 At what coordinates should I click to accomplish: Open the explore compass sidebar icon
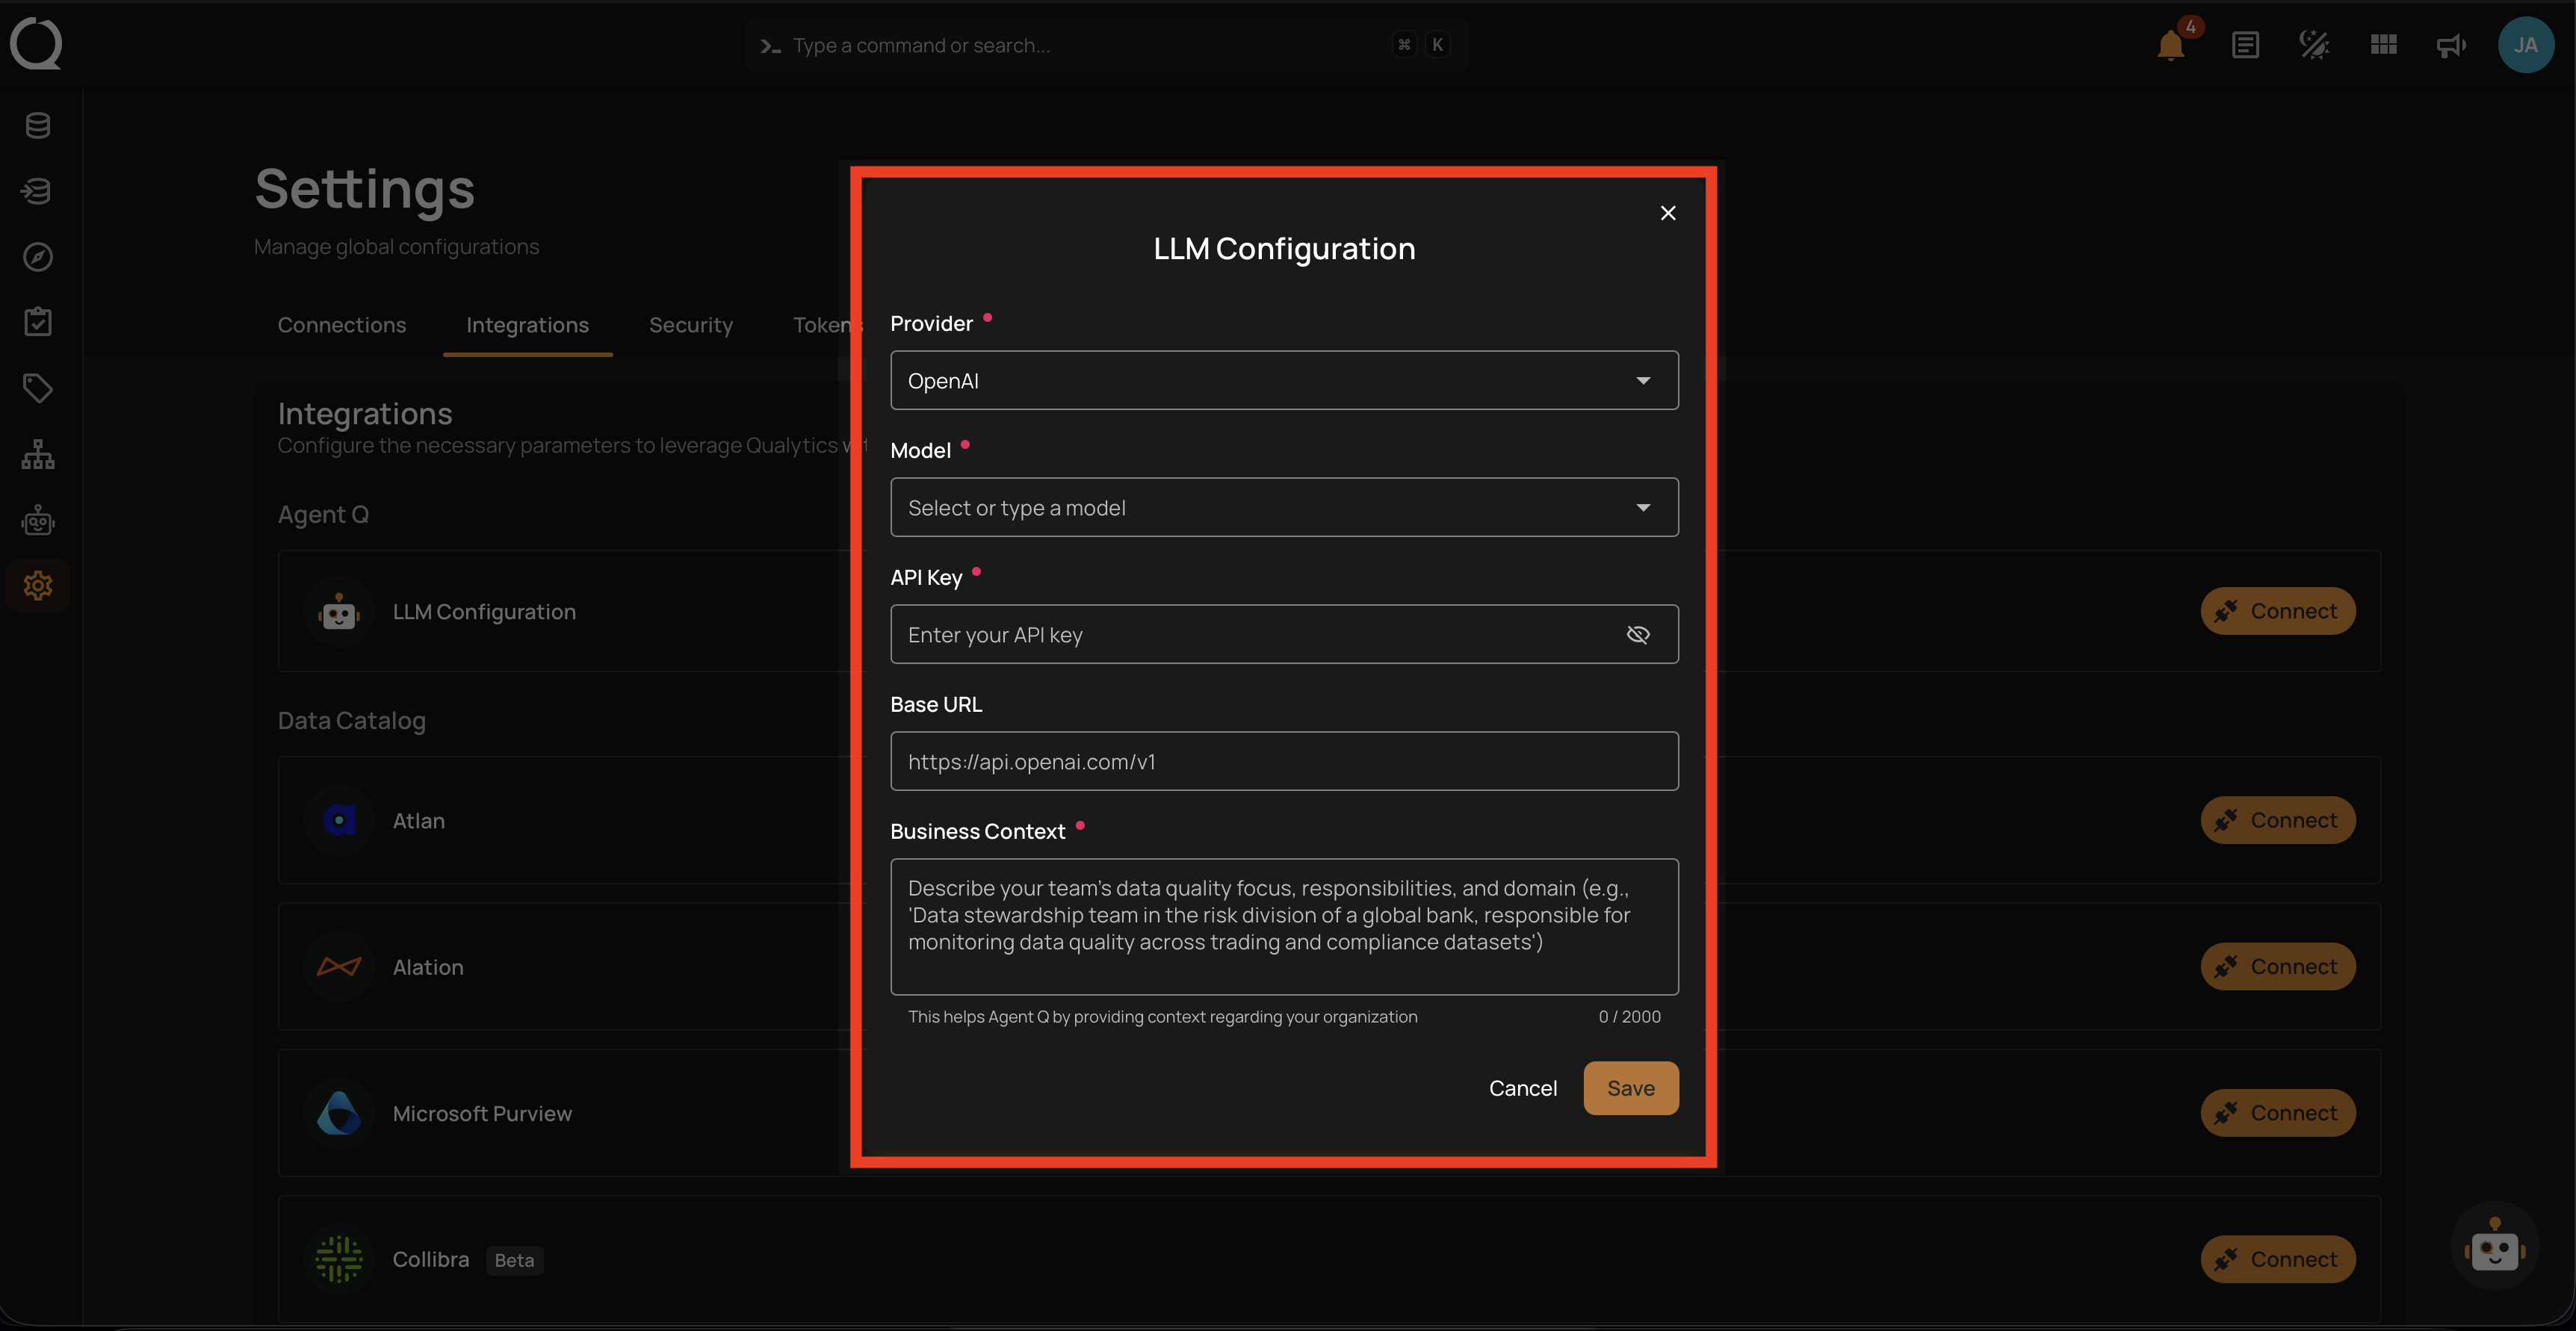coord(38,257)
